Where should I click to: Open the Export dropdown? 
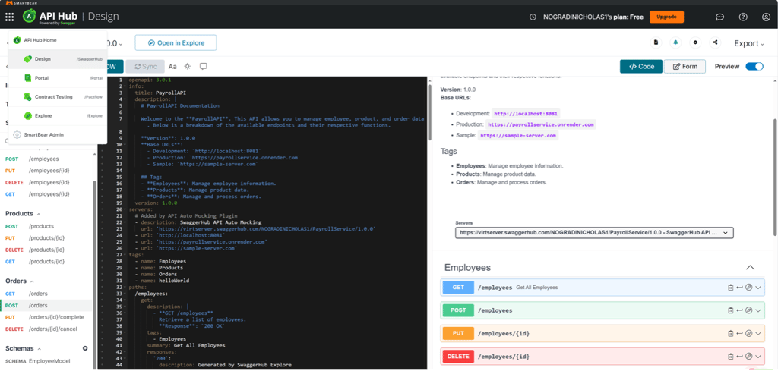(x=748, y=43)
